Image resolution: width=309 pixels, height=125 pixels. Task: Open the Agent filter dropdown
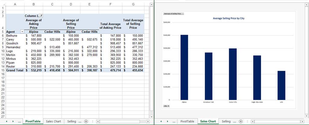22,32
